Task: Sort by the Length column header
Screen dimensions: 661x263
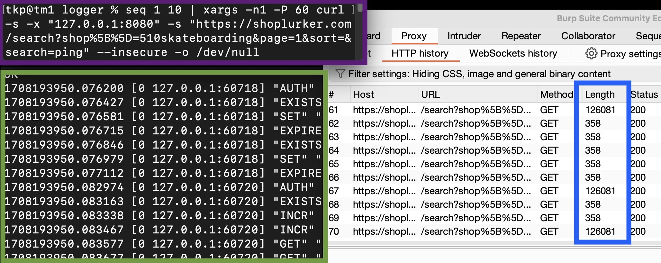Action: (x=600, y=95)
